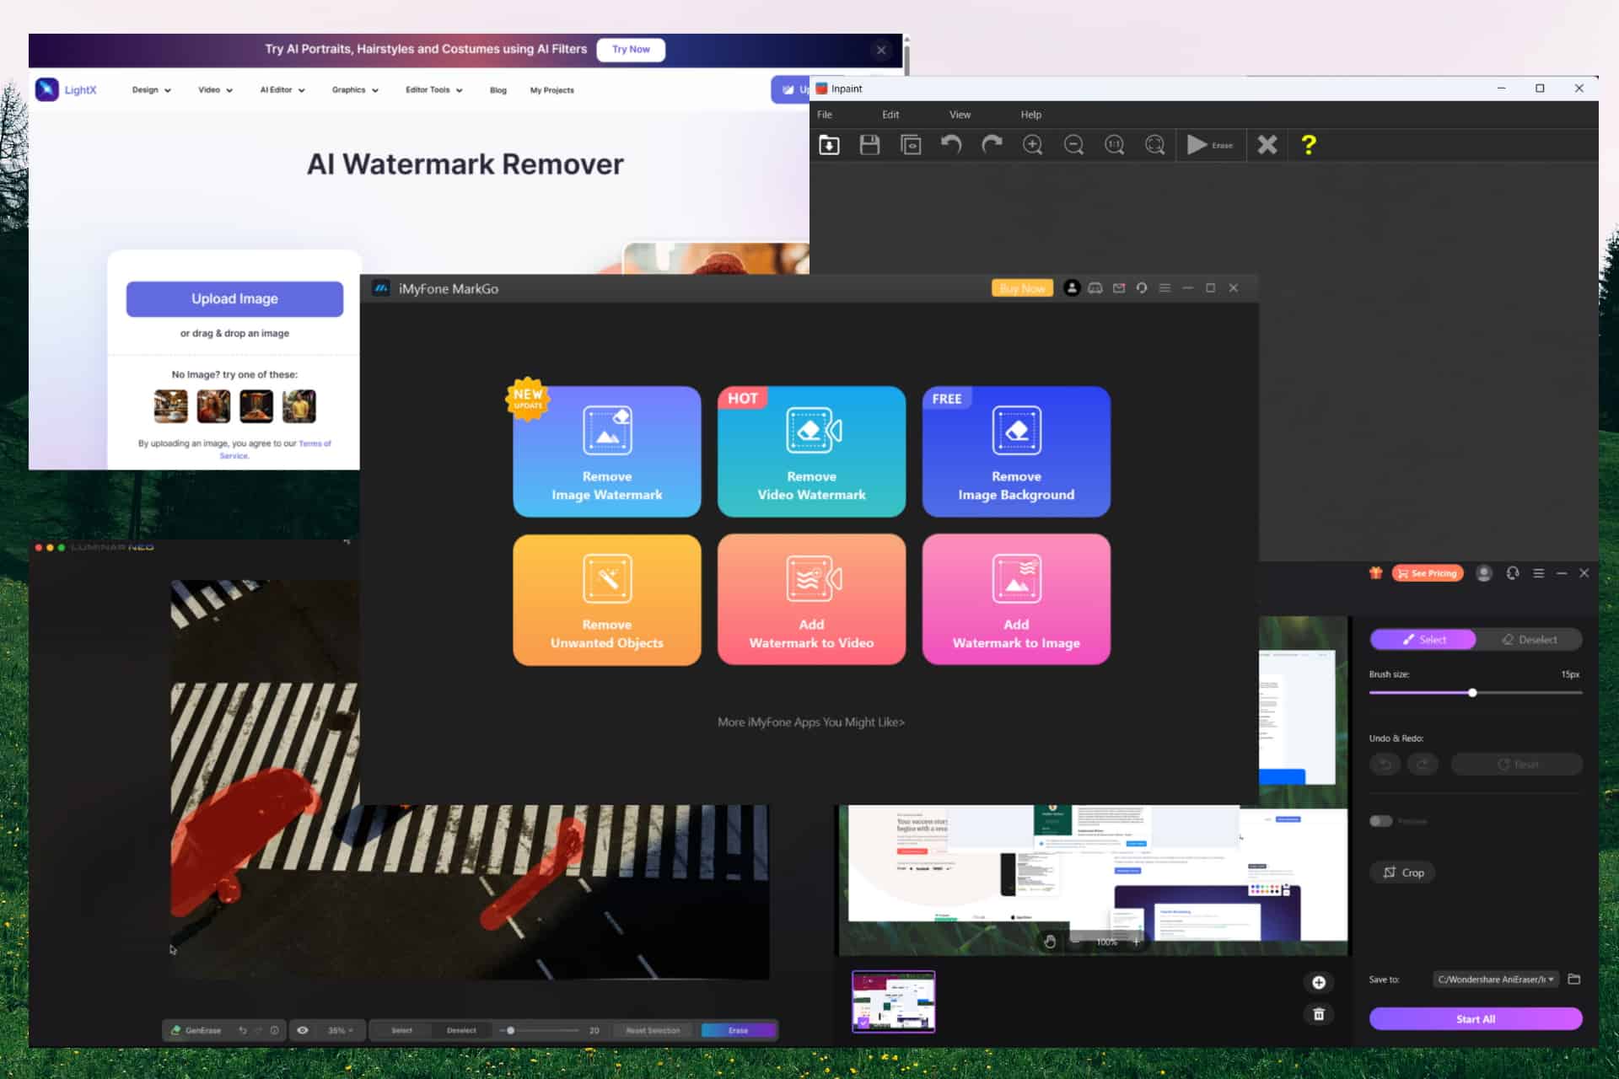Click See Pricing in AniEraser
The image size is (1619, 1079).
[1428, 573]
